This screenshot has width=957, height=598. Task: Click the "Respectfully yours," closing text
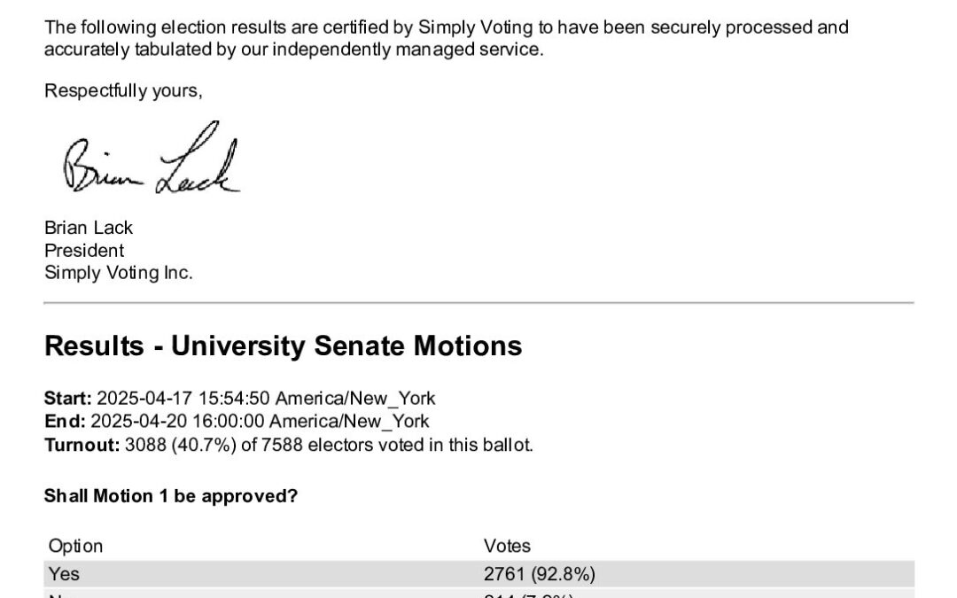pos(123,90)
